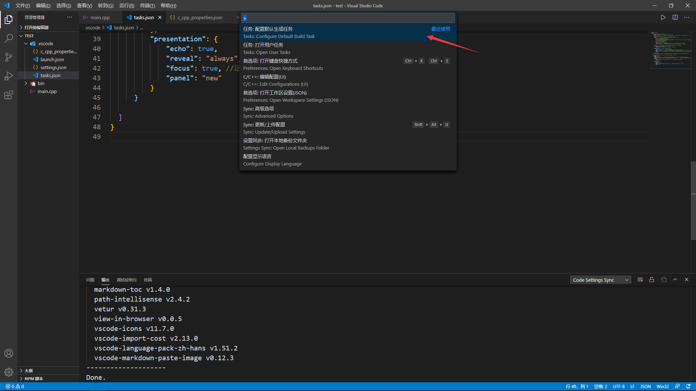This screenshot has width=696, height=391.
Task: Open the Search view in activity bar
Action: tap(9, 38)
